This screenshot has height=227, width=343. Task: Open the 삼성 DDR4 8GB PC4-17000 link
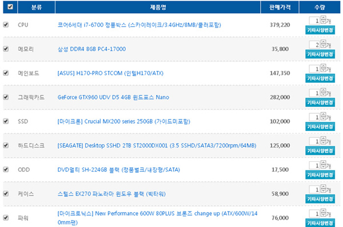click(91, 49)
